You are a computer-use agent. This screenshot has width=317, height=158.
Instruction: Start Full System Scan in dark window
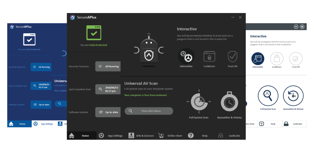click(199, 102)
